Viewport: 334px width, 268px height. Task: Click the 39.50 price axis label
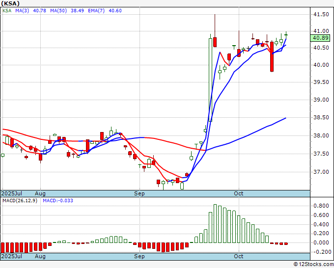point(321,82)
